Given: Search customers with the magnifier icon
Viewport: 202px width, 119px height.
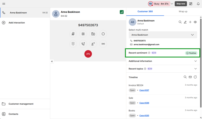Looking at the screenshot, I should 180,22.
